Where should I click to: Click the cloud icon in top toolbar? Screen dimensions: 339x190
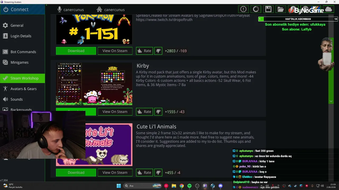coord(328,9)
